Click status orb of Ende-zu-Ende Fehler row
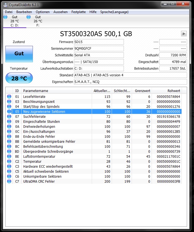The height and width of the screenshot is (232, 194). click(x=9, y=136)
